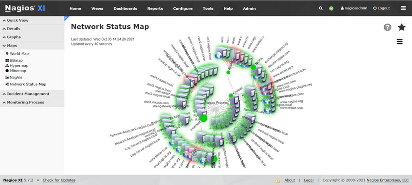The image size is (412, 185).
Task: Open the Views menu
Action: pos(97,8)
